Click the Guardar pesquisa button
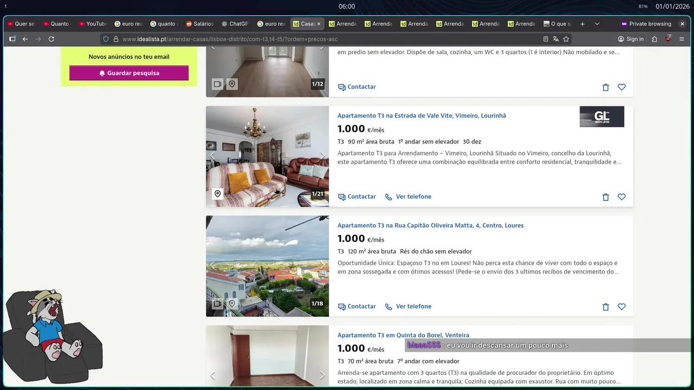Screen dimensions: 694x390 (x=129, y=73)
